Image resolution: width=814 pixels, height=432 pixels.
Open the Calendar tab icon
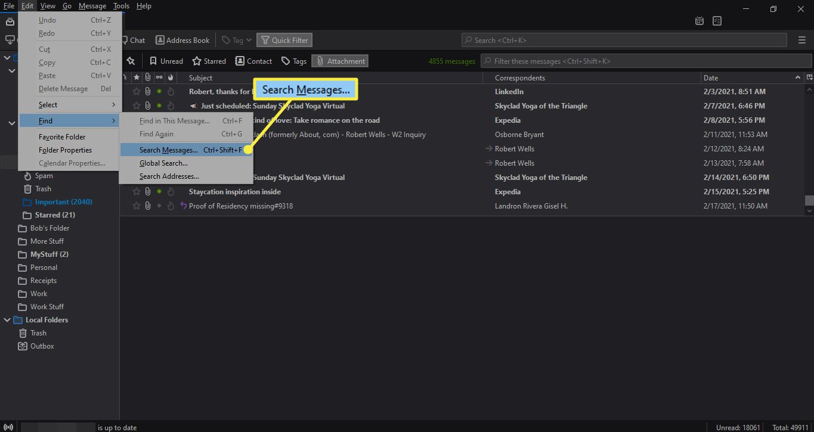[700, 21]
